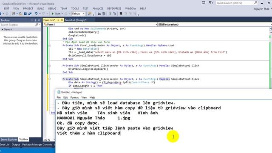This screenshot has width=272, height=153.
Task: Toggle the Toolbox auto-hide pin
Action: (x=35, y=20)
